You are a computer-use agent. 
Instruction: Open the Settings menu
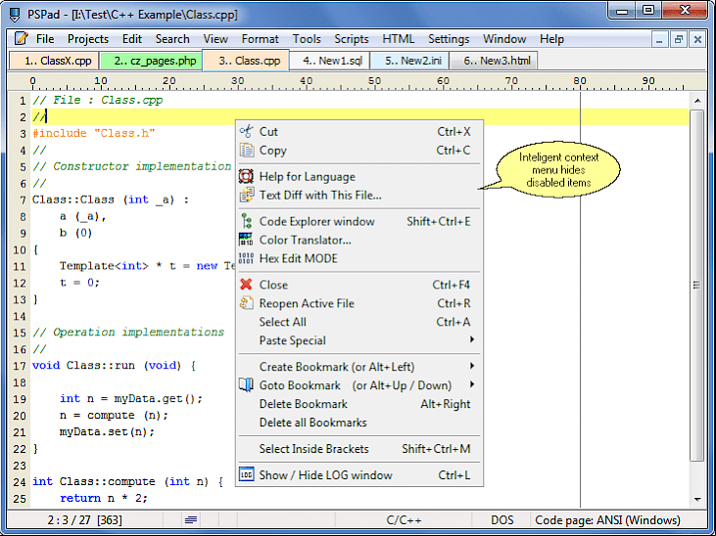point(449,39)
